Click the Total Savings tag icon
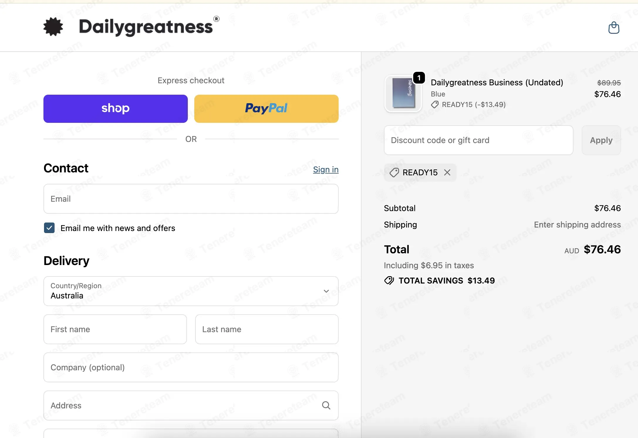The height and width of the screenshot is (438, 638). point(389,281)
